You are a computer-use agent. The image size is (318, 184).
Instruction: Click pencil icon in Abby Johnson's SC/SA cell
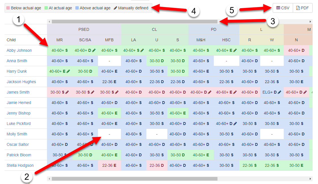(94, 50)
